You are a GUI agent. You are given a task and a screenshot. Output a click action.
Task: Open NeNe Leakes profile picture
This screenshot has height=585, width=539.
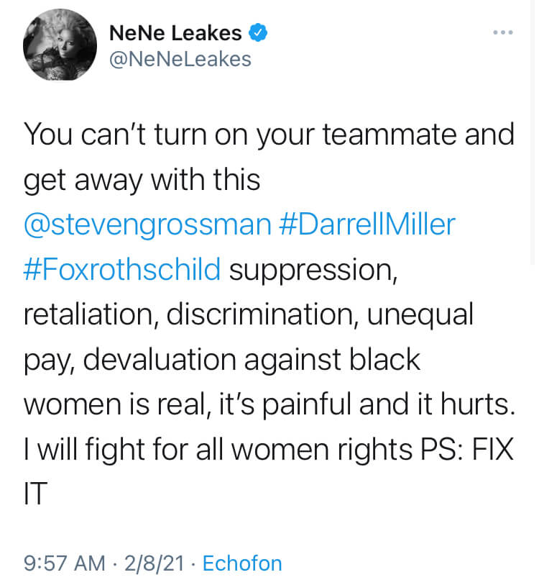[60, 45]
